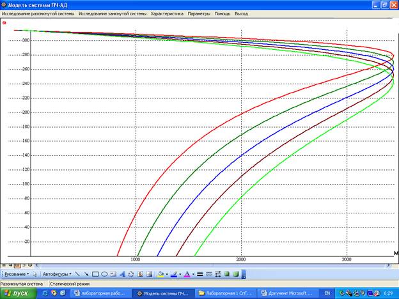399x299 pixels.
Task: Click the 1000 x-axis label
Action: 136,259
